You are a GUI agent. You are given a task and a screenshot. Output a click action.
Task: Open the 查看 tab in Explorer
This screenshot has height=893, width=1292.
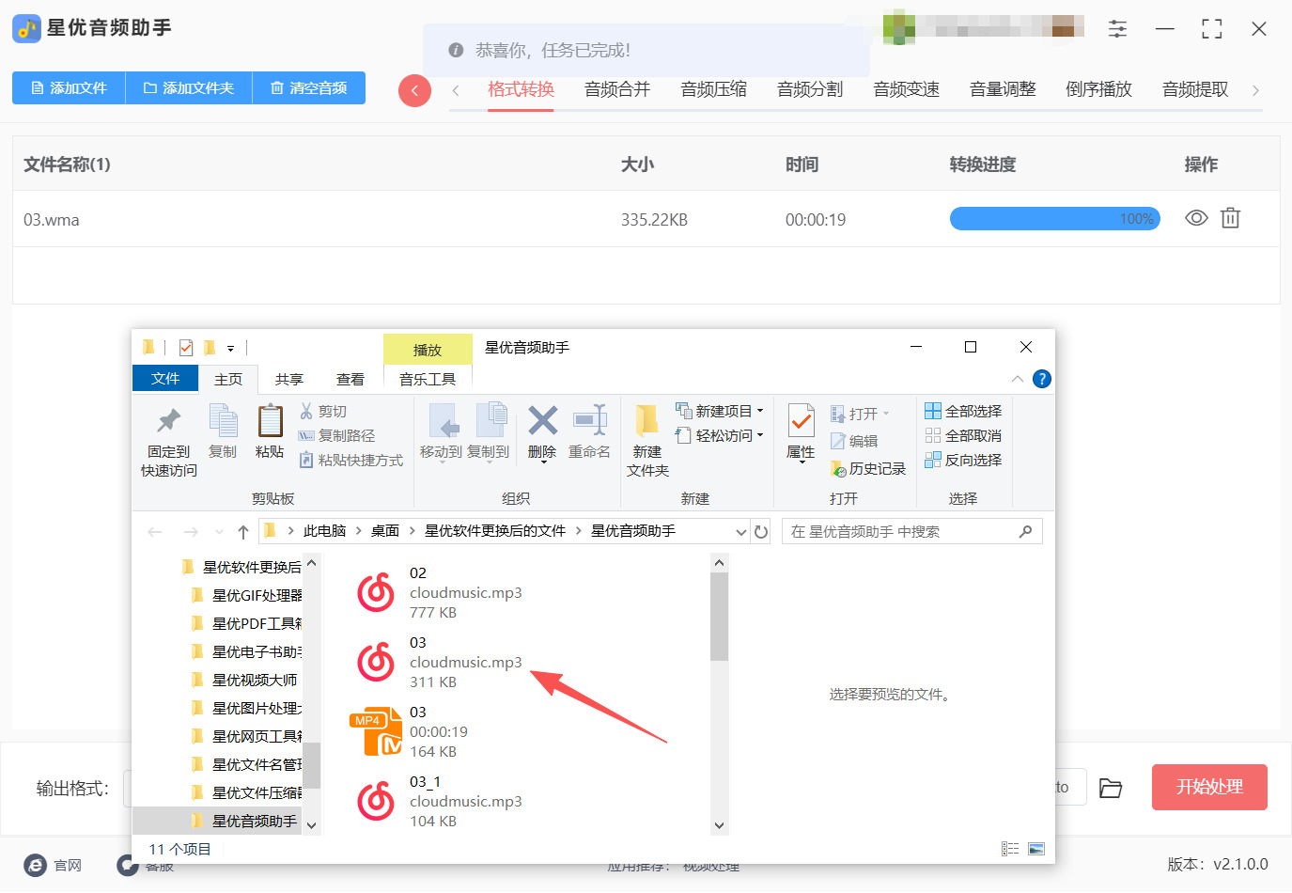350,379
